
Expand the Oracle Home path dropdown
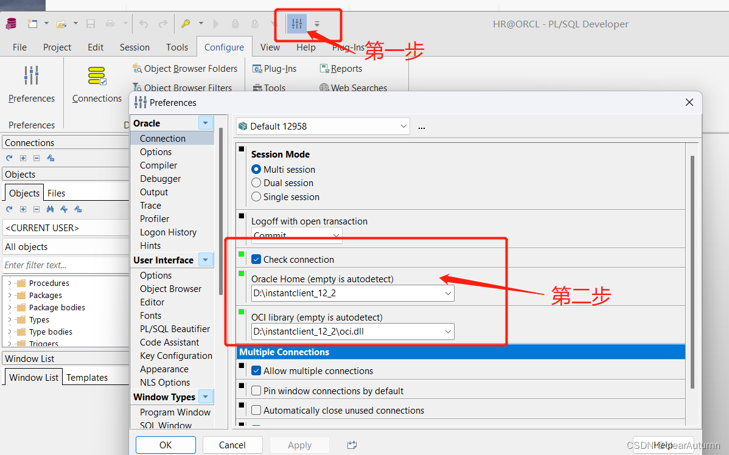448,293
